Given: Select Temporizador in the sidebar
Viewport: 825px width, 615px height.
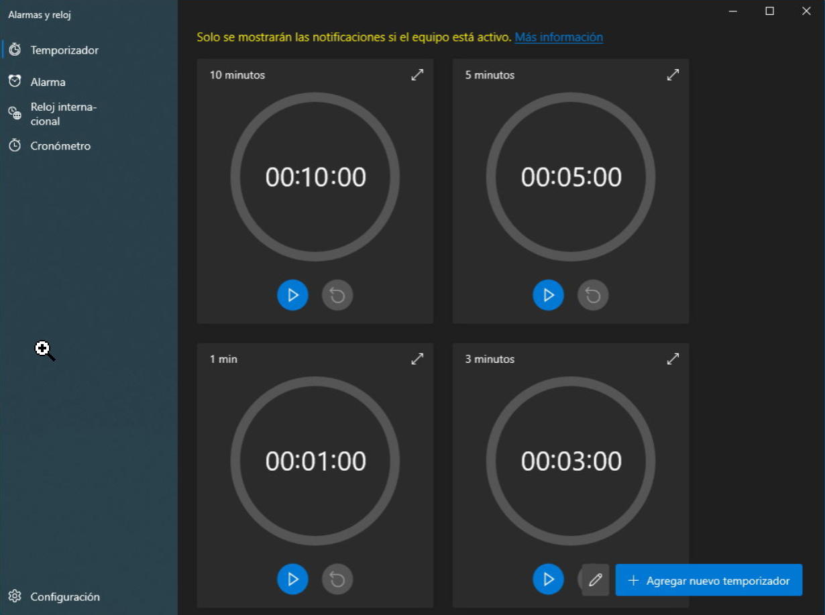Looking at the screenshot, I should (64, 50).
